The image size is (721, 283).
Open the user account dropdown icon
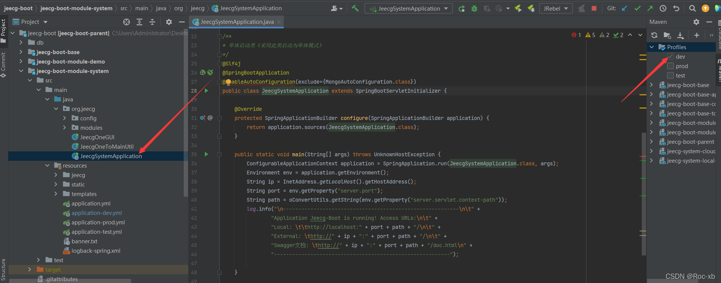tap(337, 8)
